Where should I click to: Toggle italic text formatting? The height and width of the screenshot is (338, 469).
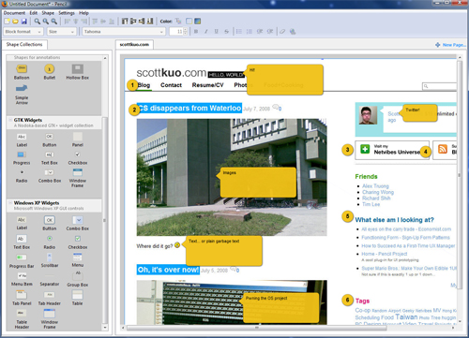206,31
